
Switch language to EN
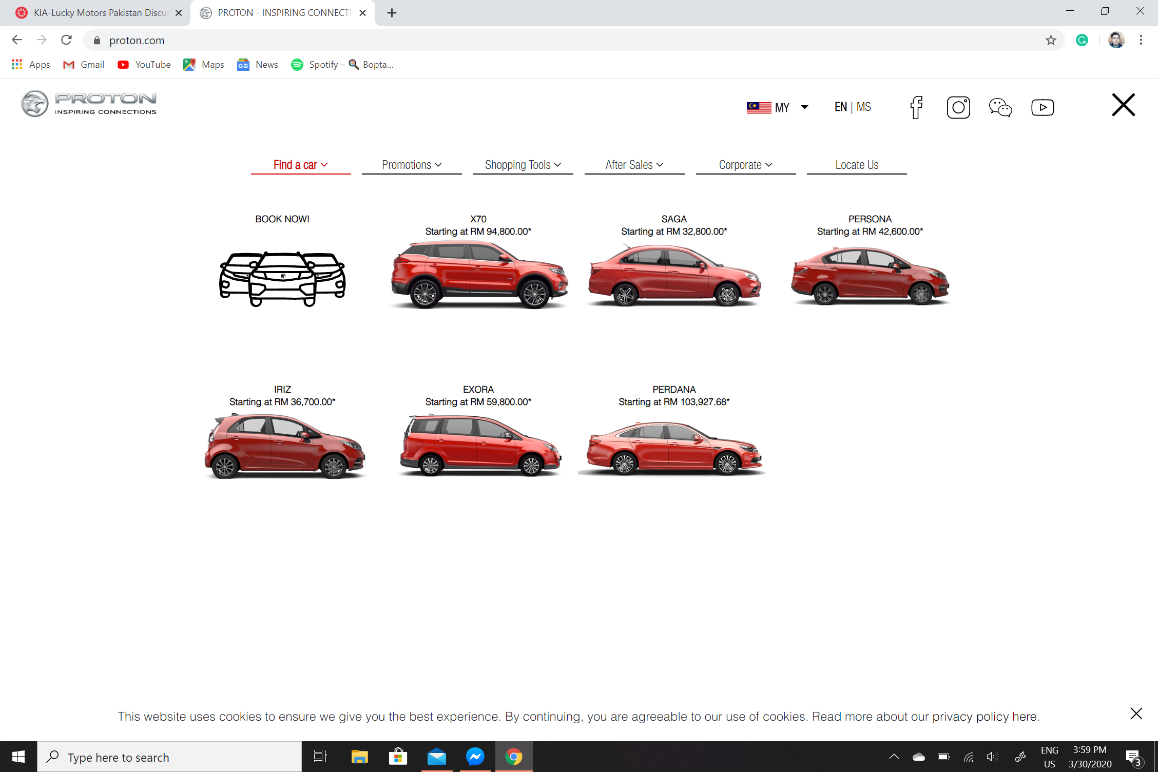[x=840, y=107]
